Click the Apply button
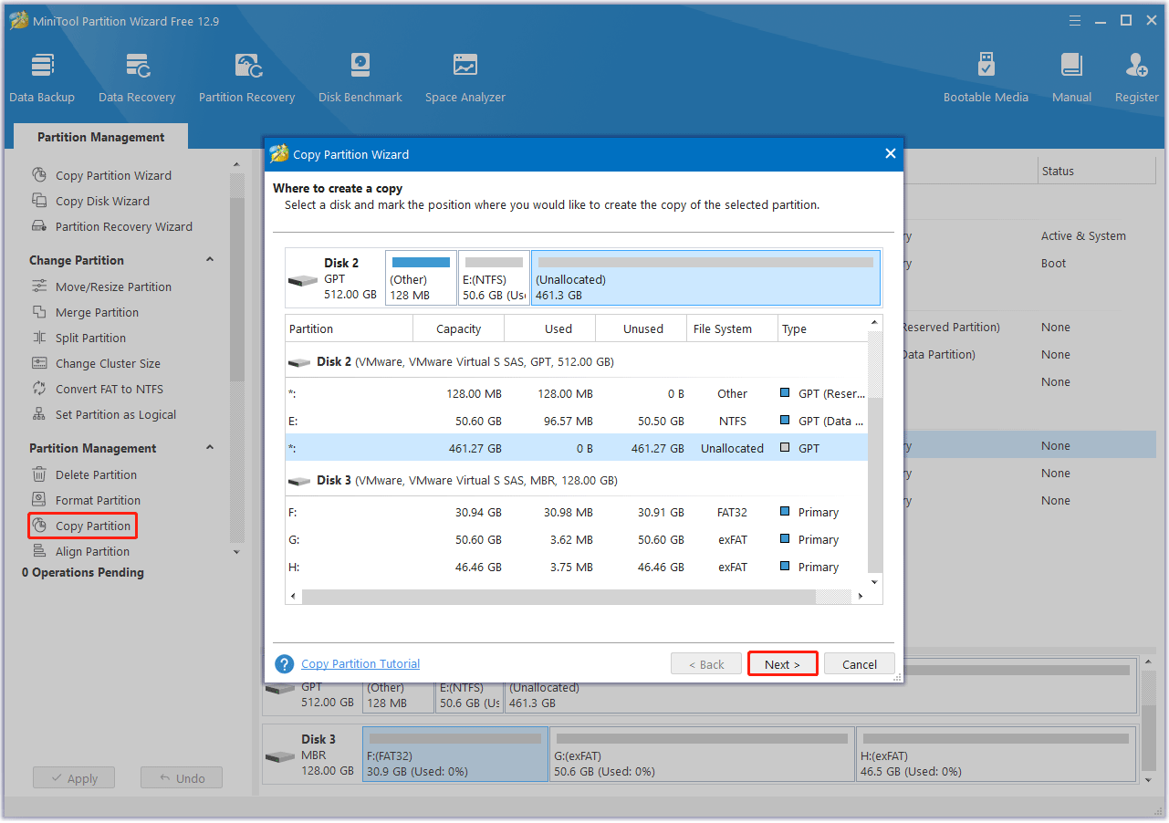1169x823 pixels. click(74, 778)
